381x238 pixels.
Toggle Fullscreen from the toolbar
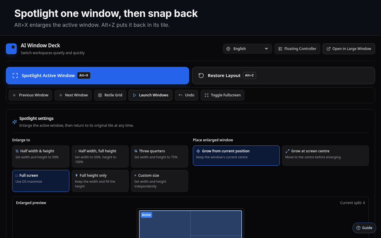[x=222, y=95]
